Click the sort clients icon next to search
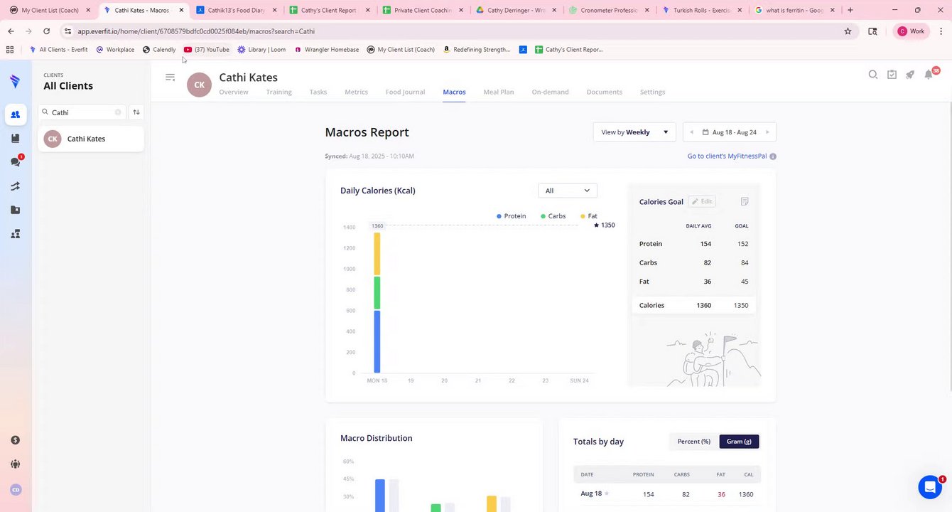 pyautogui.click(x=136, y=112)
